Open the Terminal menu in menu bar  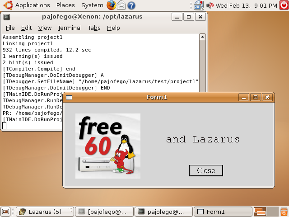[70, 28]
